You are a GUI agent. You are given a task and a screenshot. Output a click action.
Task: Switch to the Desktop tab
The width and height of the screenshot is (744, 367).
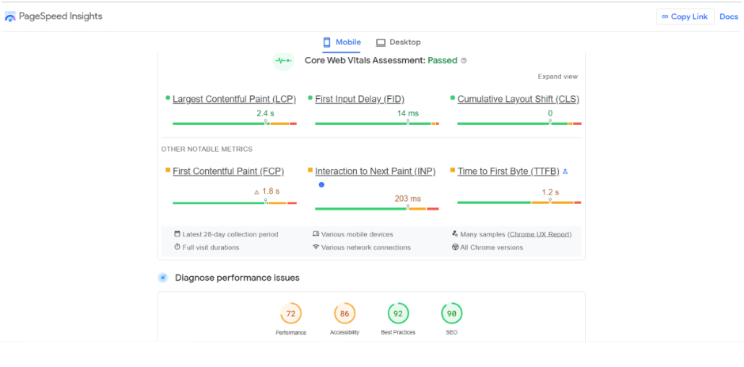pyautogui.click(x=398, y=42)
